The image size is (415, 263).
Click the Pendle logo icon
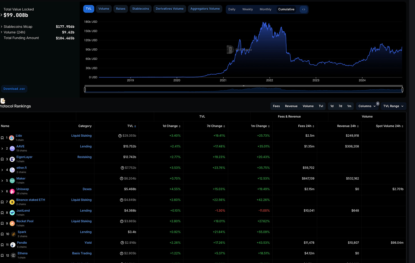13,245
